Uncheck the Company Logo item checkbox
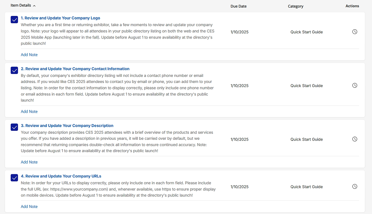The width and height of the screenshot is (372, 214). coord(15,20)
